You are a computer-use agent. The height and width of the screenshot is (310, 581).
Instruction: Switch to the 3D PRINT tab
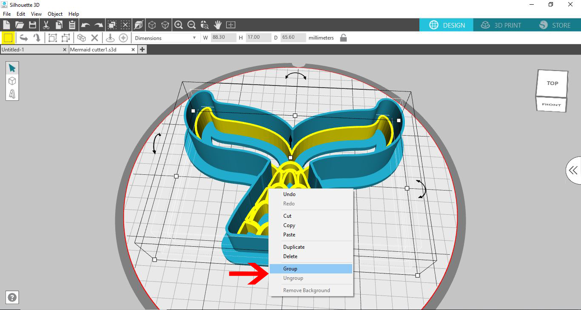[501, 25]
